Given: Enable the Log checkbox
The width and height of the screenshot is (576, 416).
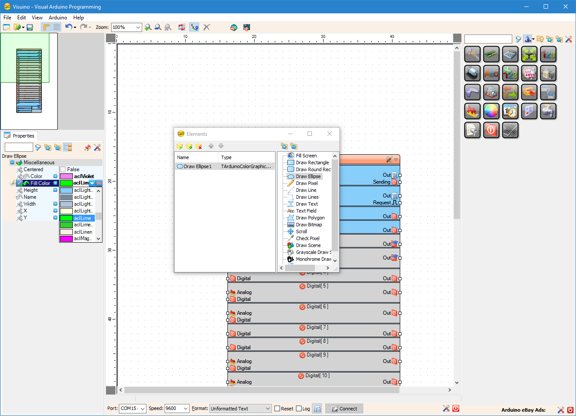Looking at the screenshot, I should (x=299, y=409).
